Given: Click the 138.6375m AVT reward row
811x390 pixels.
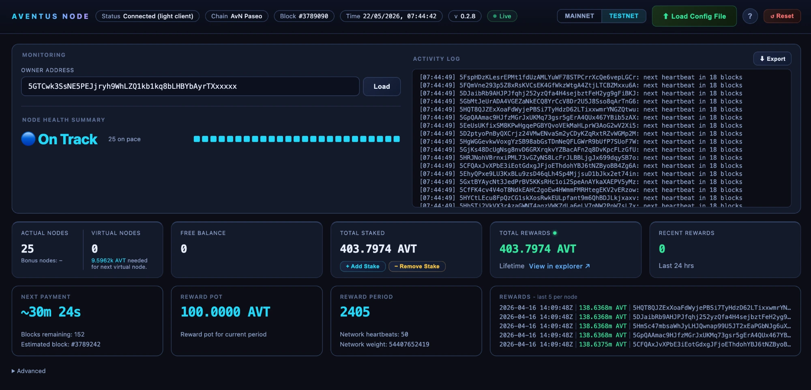Looking at the screenshot, I should pyautogui.click(x=645, y=345).
